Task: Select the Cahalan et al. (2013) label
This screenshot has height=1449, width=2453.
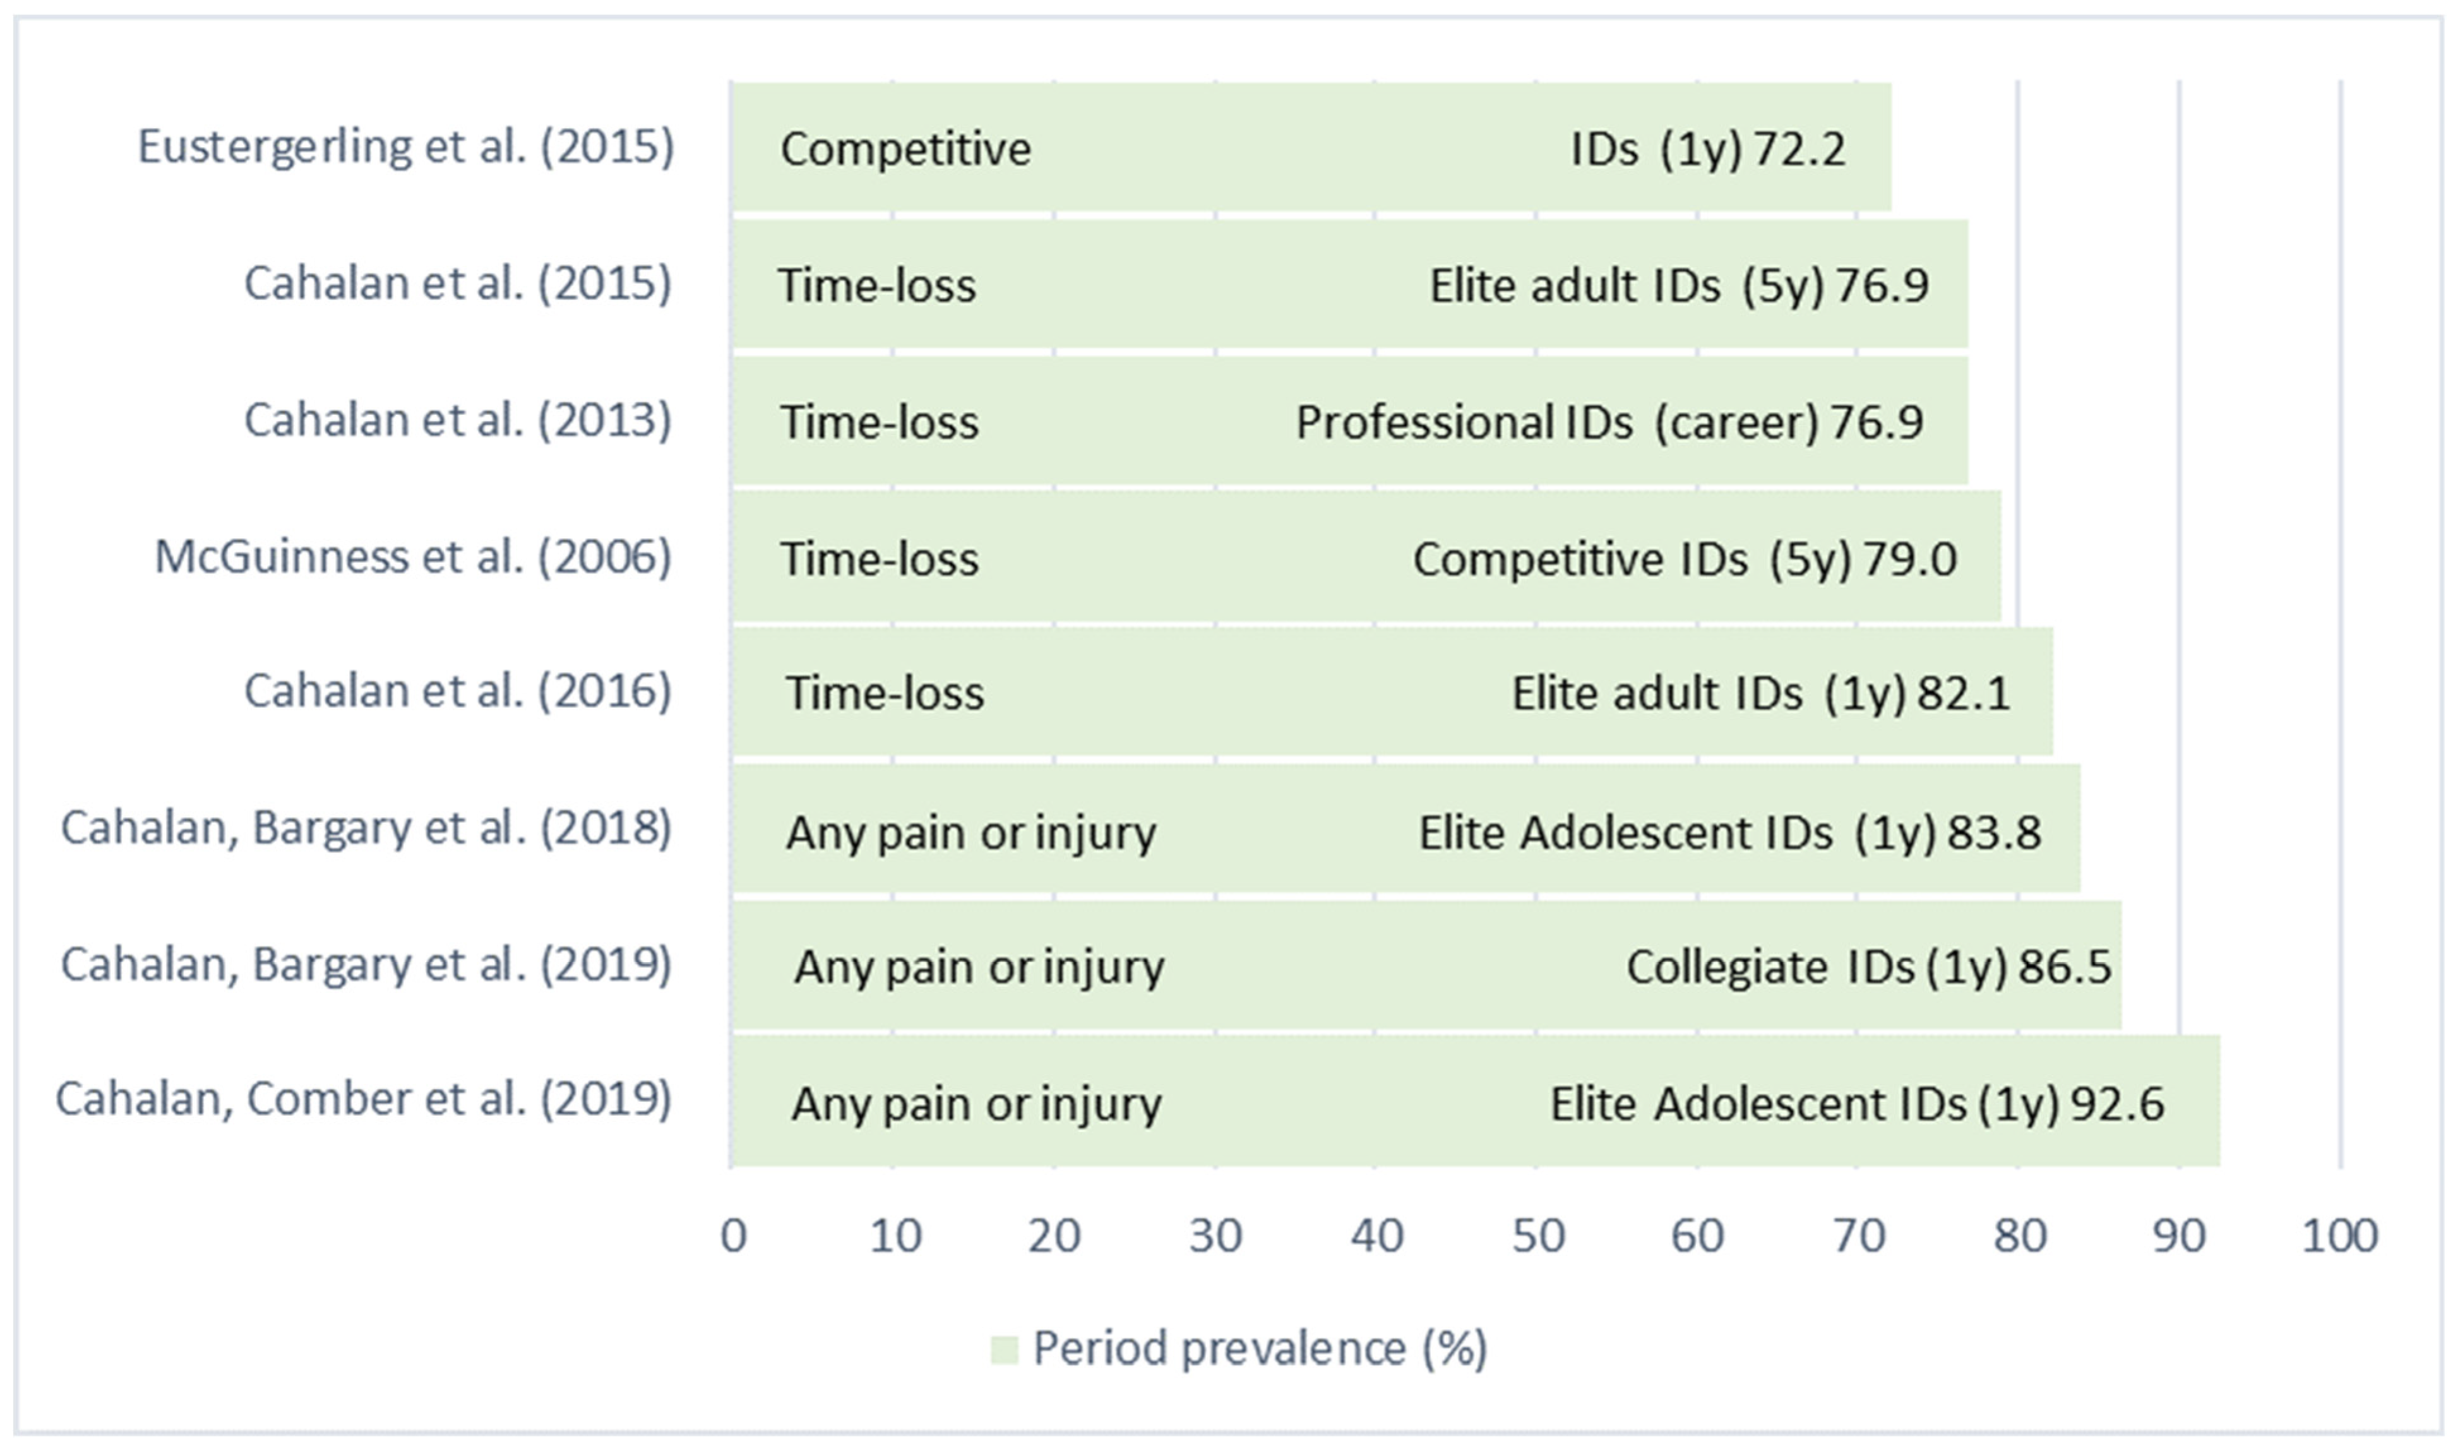Action: pos(458,421)
